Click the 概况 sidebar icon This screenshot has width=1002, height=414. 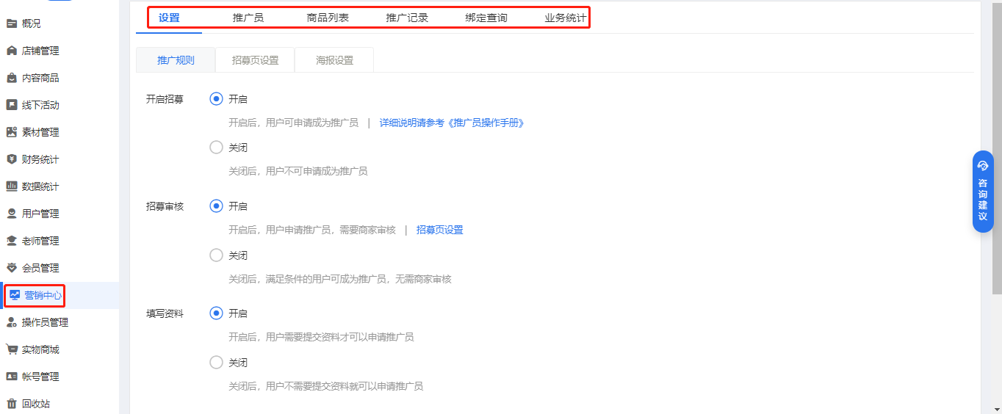click(x=12, y=23)
